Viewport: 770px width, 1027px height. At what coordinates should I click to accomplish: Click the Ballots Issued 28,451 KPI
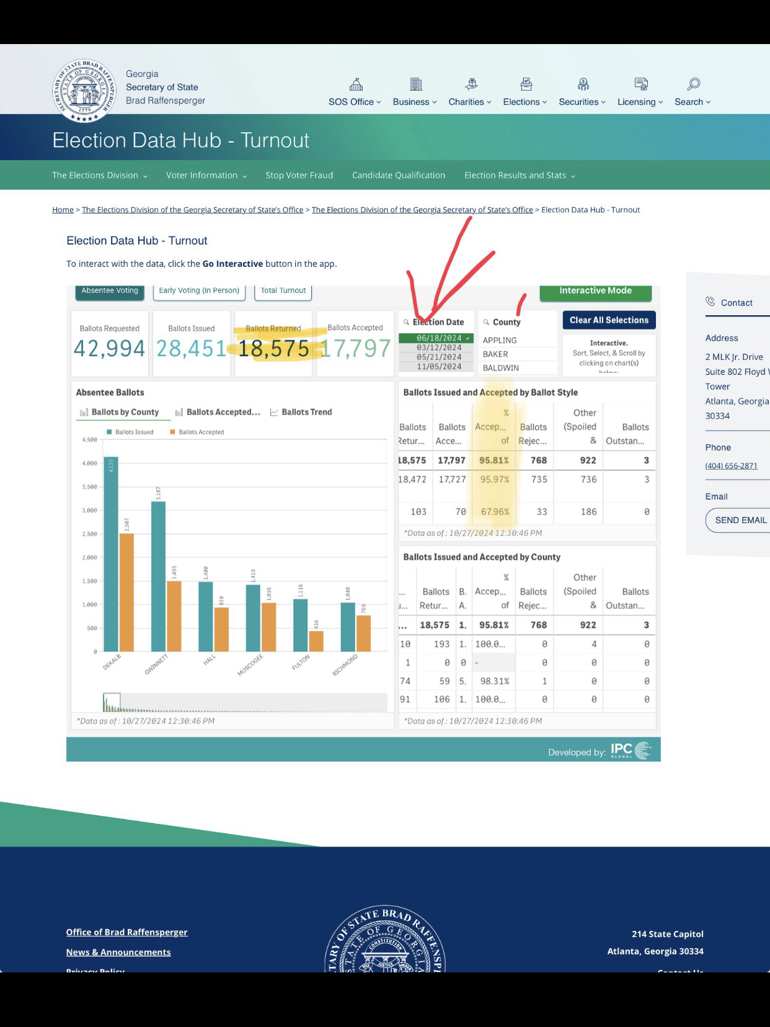coord(192,343)
